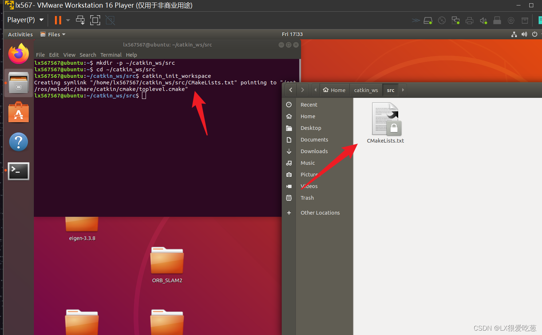
Task: Open Other Locations in Files sidebar
Action: point(317,213)
